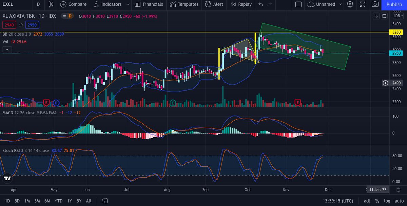Click the blue 2950 buy price button
The height and width of the screenshot is (206, 407).
(32, 25)
